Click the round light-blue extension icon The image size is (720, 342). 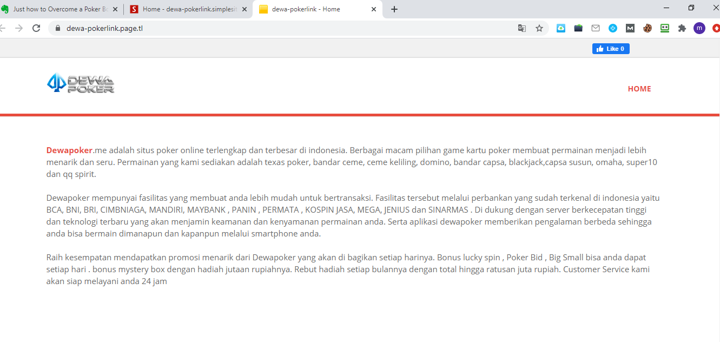(x=613, y=28)
